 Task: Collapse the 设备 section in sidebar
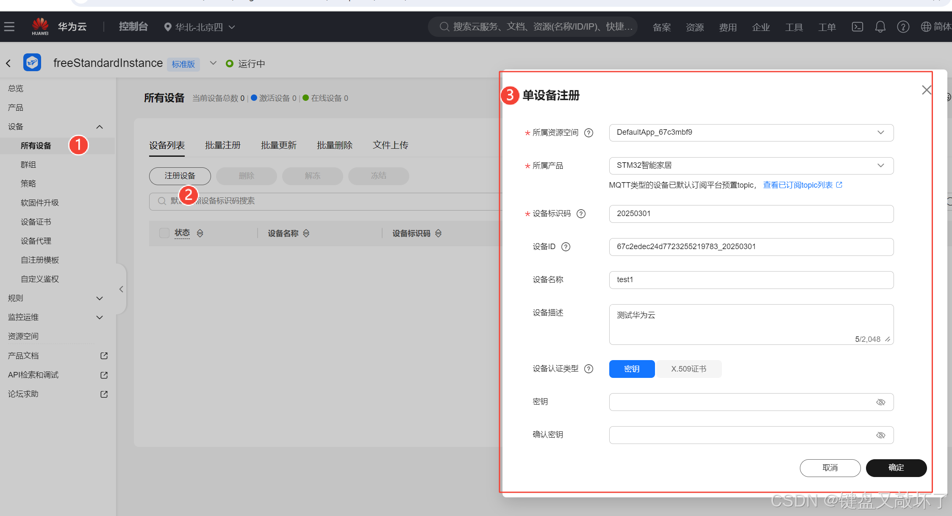click(x=100, y=127)
